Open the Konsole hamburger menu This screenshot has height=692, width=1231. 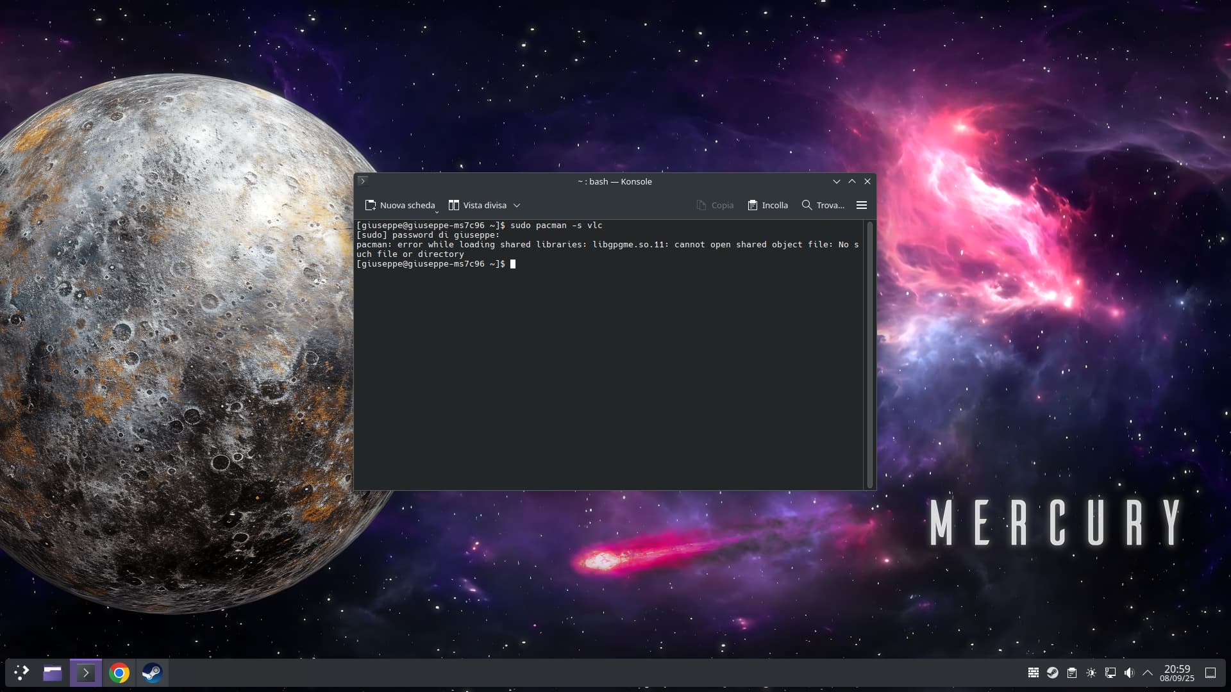[861, 205]
